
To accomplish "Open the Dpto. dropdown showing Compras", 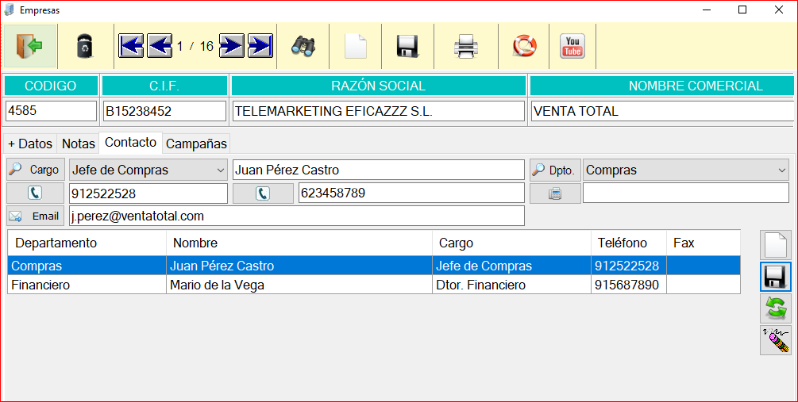I will coord(685,170).
